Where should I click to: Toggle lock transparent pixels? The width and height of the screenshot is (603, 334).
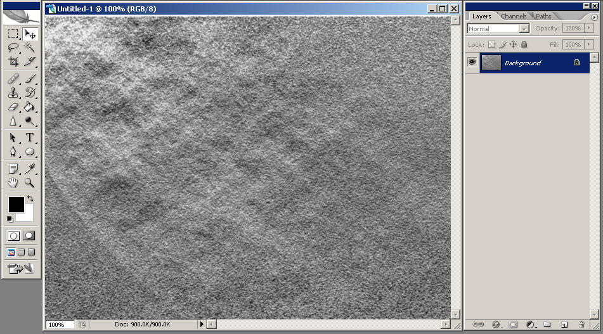[491, 44]
